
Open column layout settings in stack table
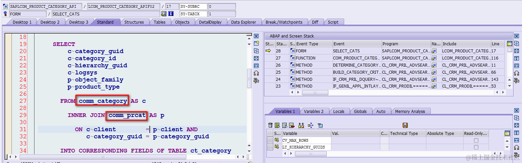point(509,44)
